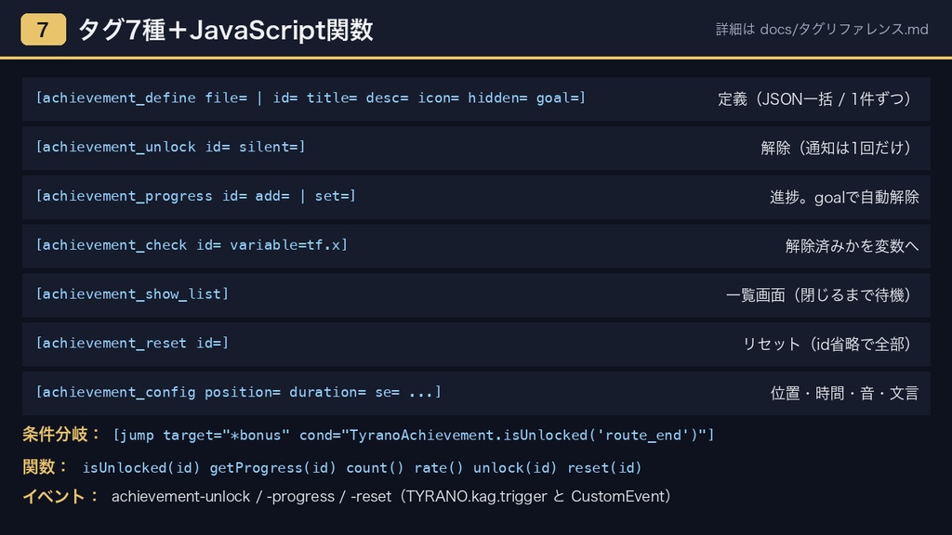Select the [achievement_check id= variable=tf.x] line
Image resolution: width=952 pixels, height=535 pixels.
192,245
